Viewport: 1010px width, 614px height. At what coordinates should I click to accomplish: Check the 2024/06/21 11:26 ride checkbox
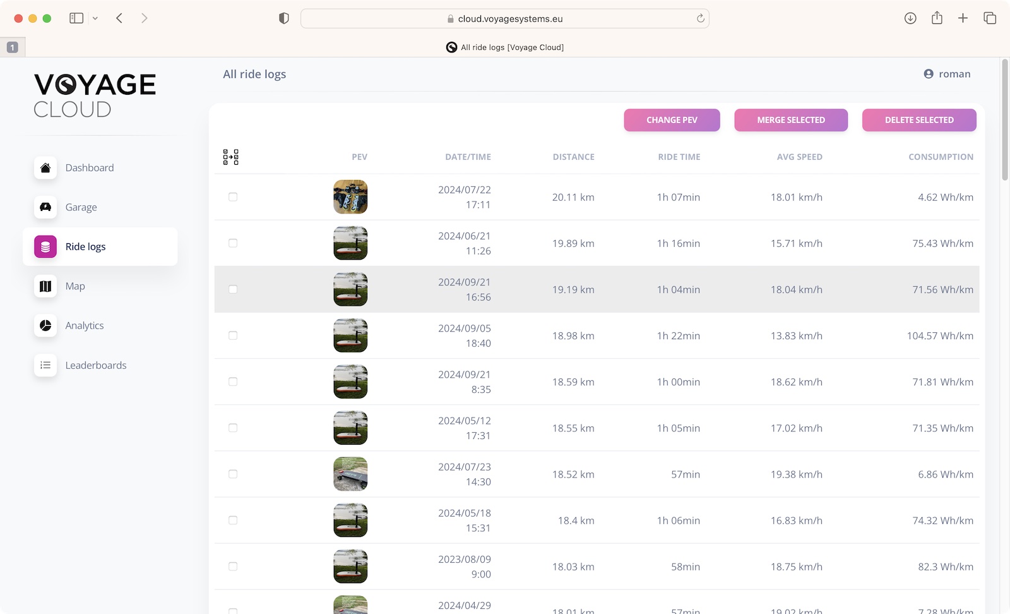[x=233, y=243]
